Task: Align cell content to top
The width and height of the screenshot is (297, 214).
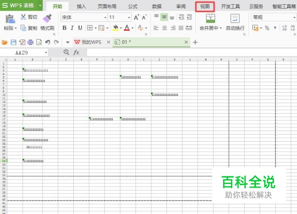Action: (x=156, y=17)
